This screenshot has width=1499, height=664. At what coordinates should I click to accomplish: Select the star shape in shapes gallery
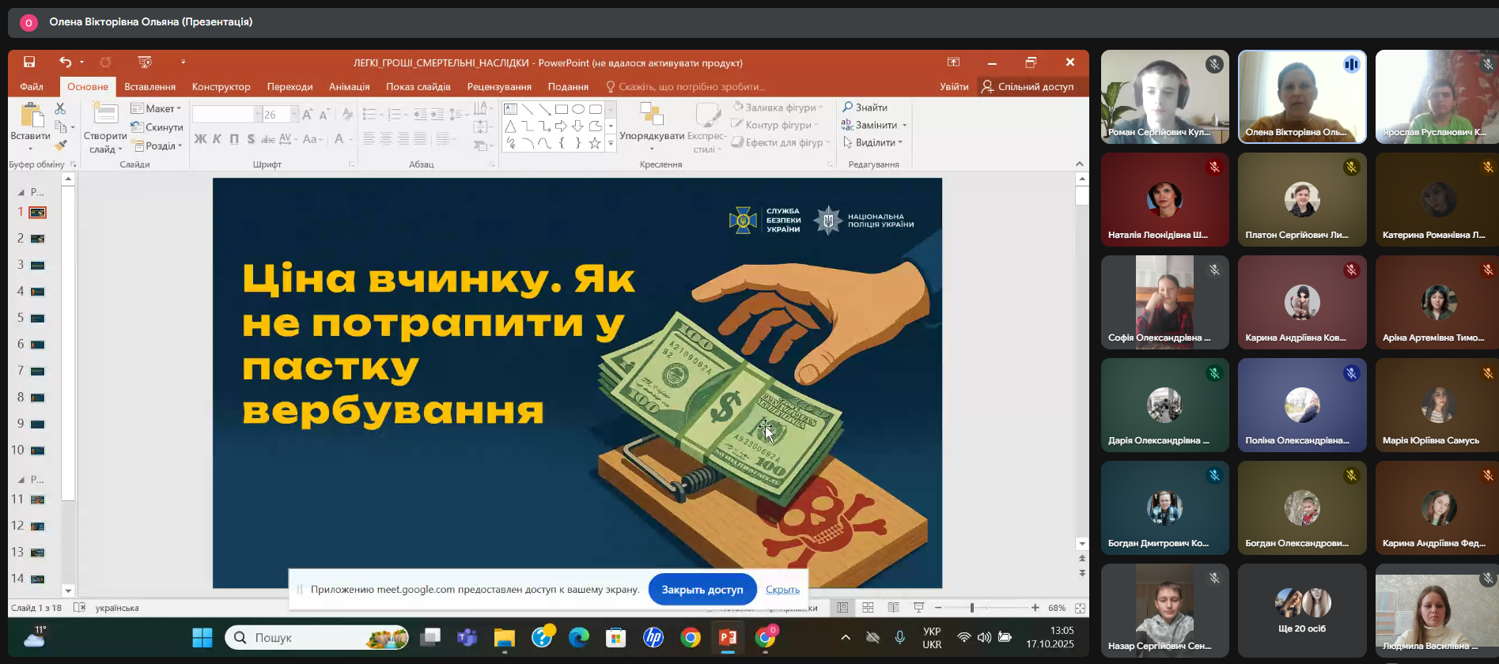(x=594, y=143)
